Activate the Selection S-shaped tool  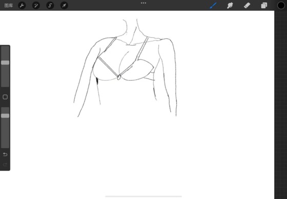pyautogui.click(x=50, y=6)
